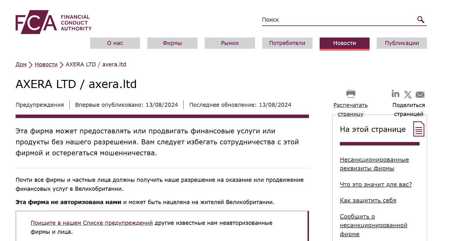The height and width of the screenshot is (241, 449).
Task: Open the 'О нас' menu item
Action: point(115,43)
